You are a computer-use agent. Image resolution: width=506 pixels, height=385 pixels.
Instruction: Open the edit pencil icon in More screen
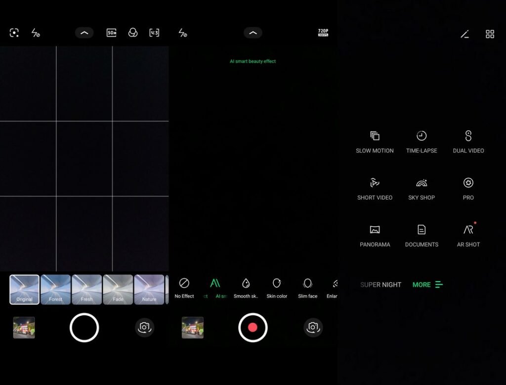click(464, 34)
